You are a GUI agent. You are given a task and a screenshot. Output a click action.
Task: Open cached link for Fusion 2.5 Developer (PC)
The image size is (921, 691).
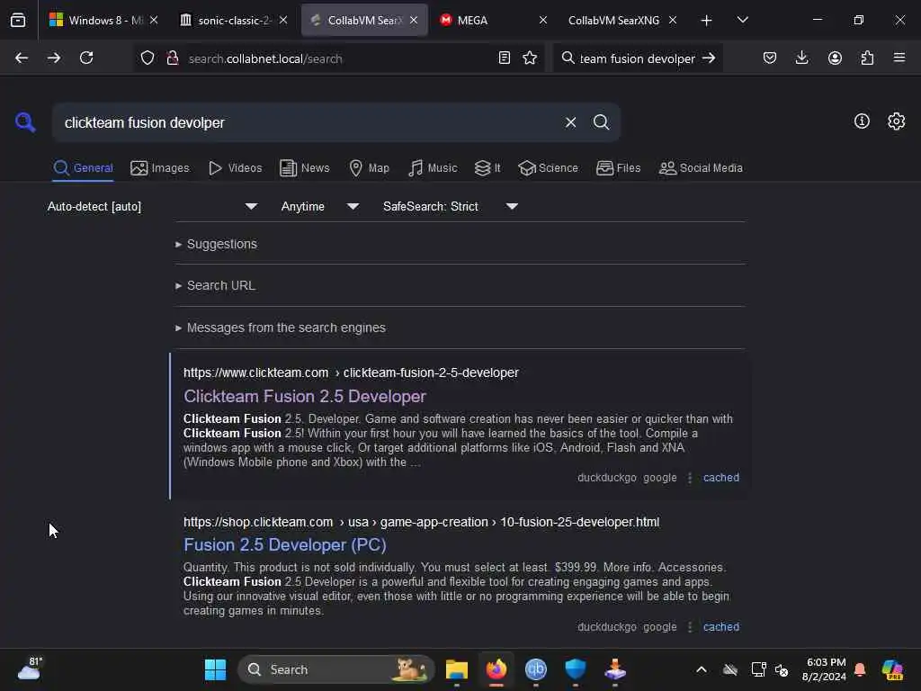pyautogui.click(x=721, y=627)
